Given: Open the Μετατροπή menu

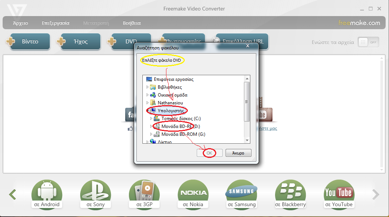Looking at the screenshot, I should tap(96, 23).
